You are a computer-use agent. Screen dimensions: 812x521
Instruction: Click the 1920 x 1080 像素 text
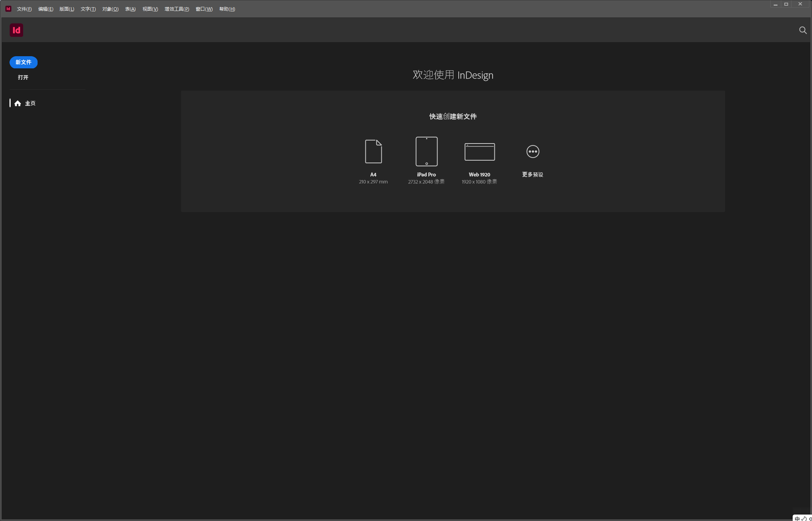480,182
